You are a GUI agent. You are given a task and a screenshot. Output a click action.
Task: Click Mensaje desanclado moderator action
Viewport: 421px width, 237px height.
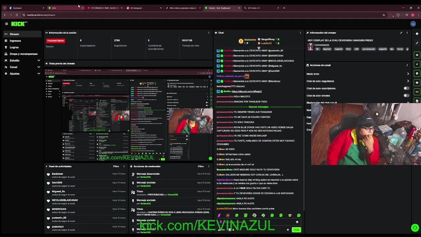tap(148, 174)
